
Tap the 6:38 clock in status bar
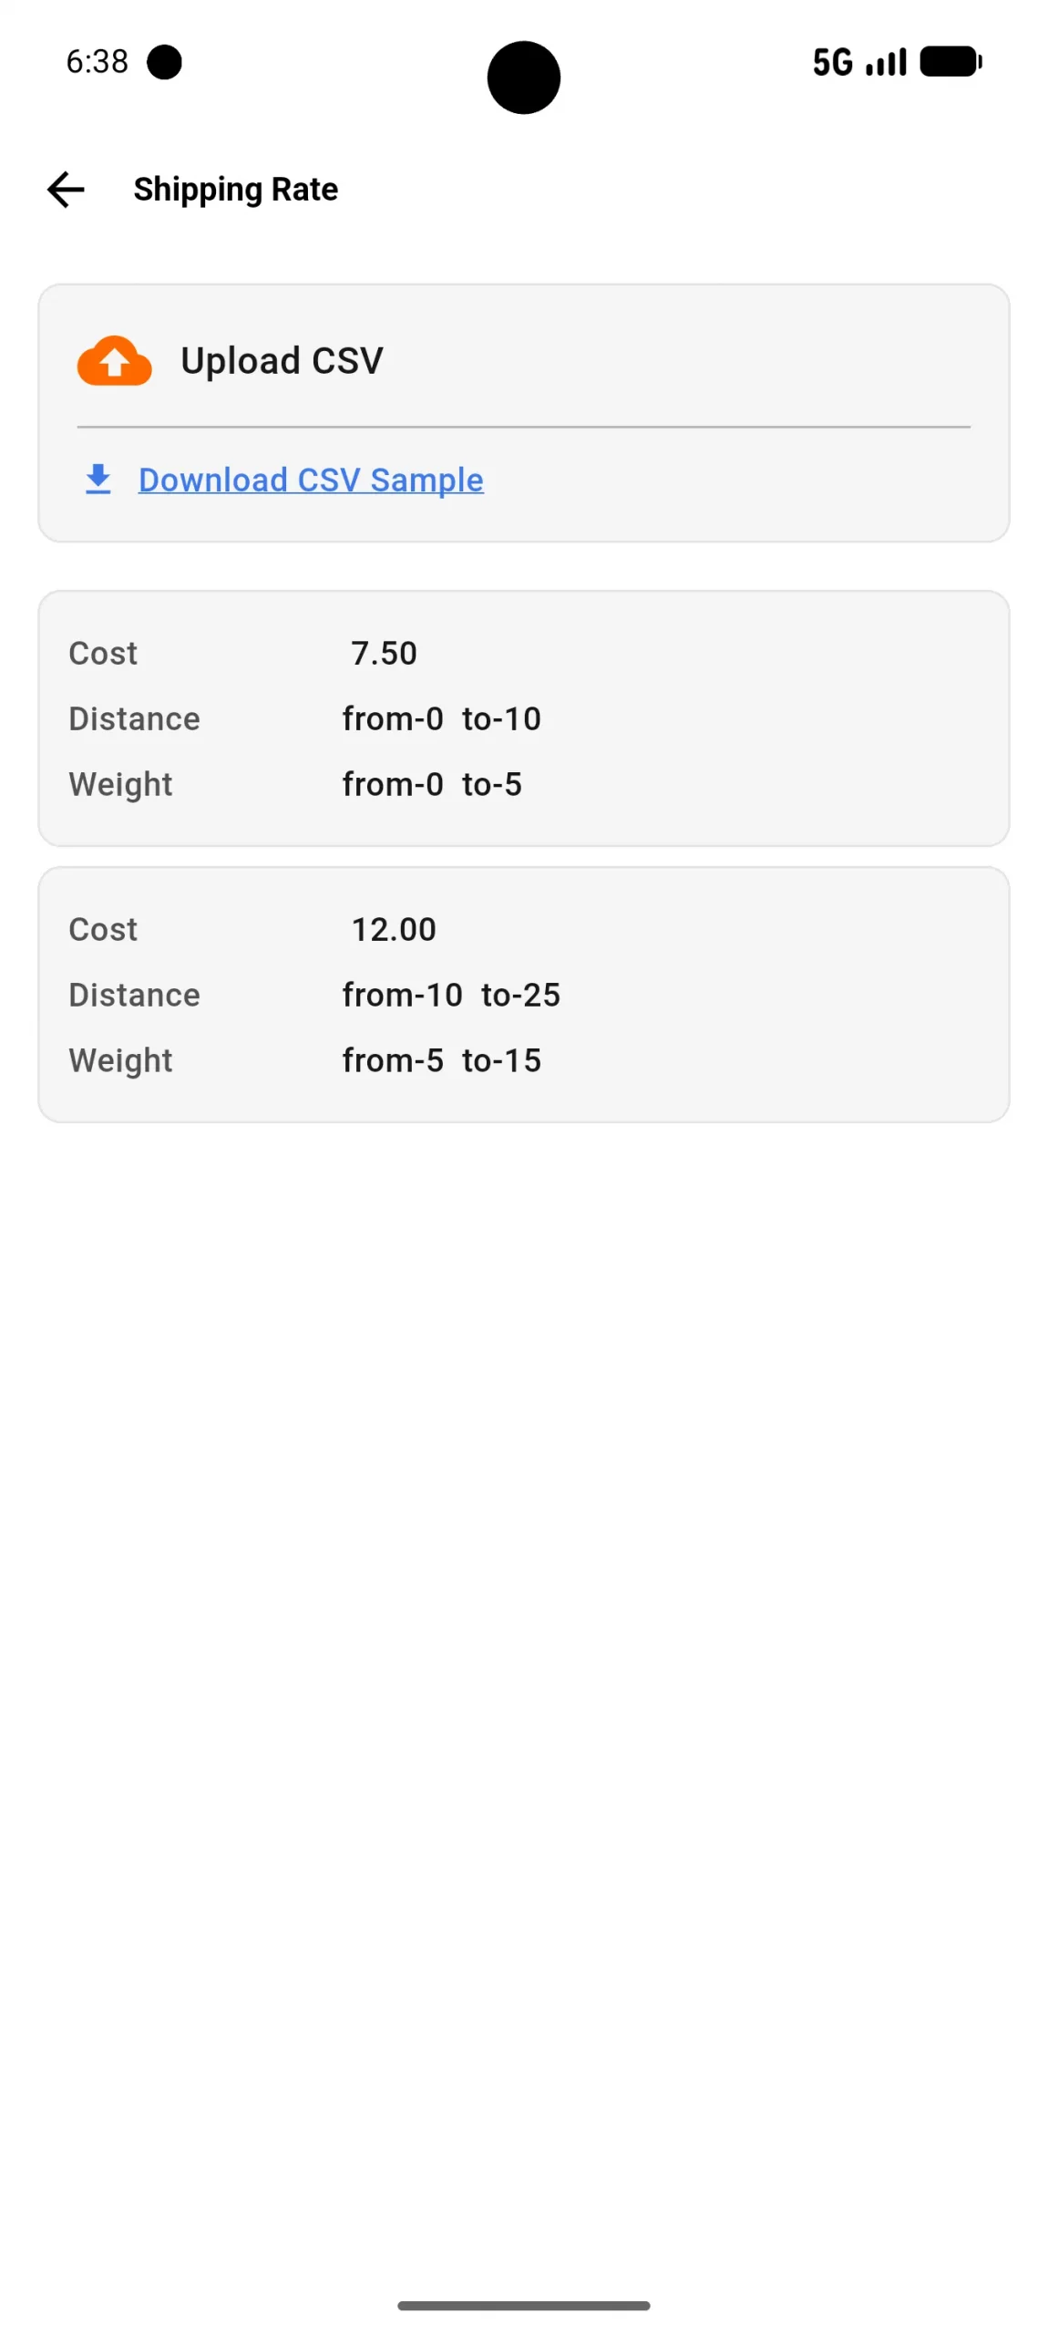(97, 62)
